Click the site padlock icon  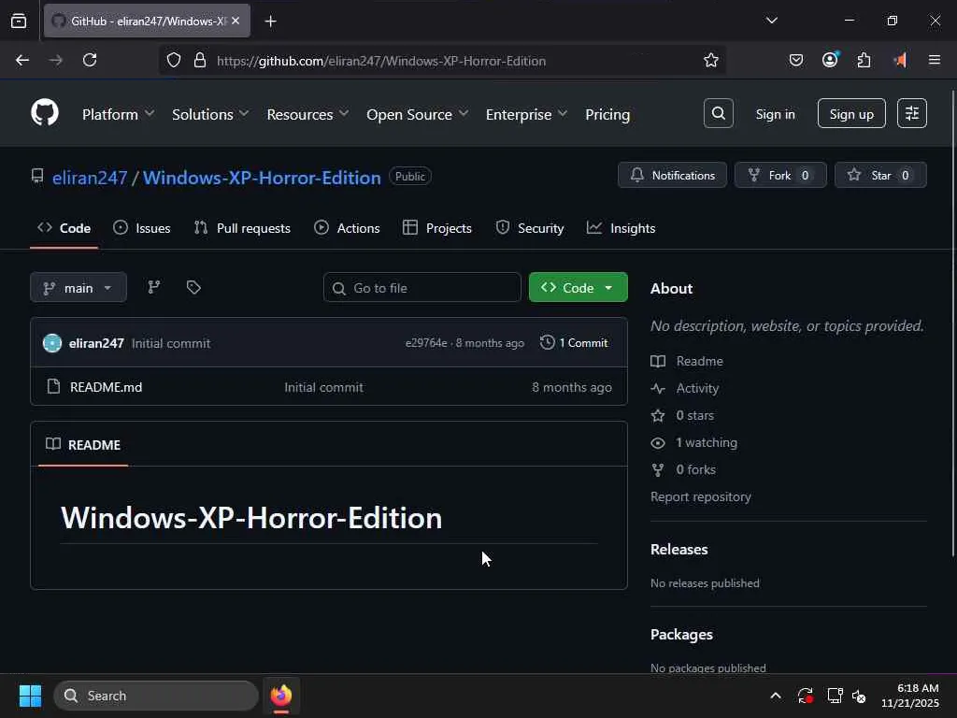click(x=200, y=61)
